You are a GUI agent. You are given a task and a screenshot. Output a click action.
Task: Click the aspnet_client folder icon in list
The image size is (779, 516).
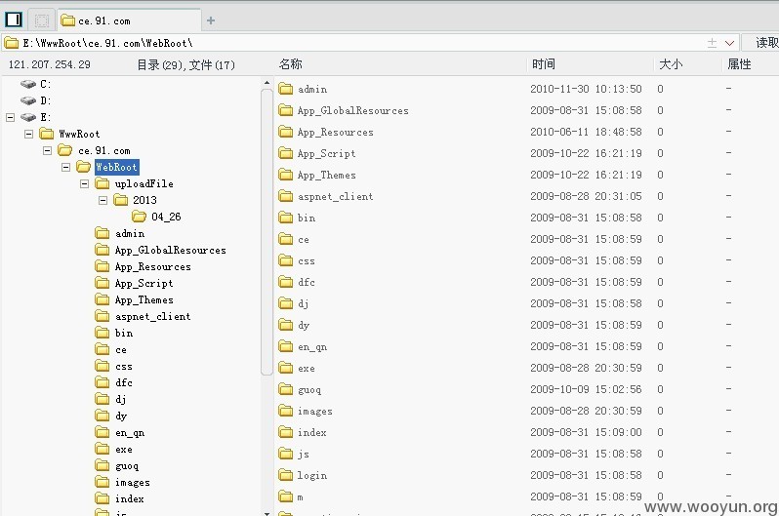286,196
